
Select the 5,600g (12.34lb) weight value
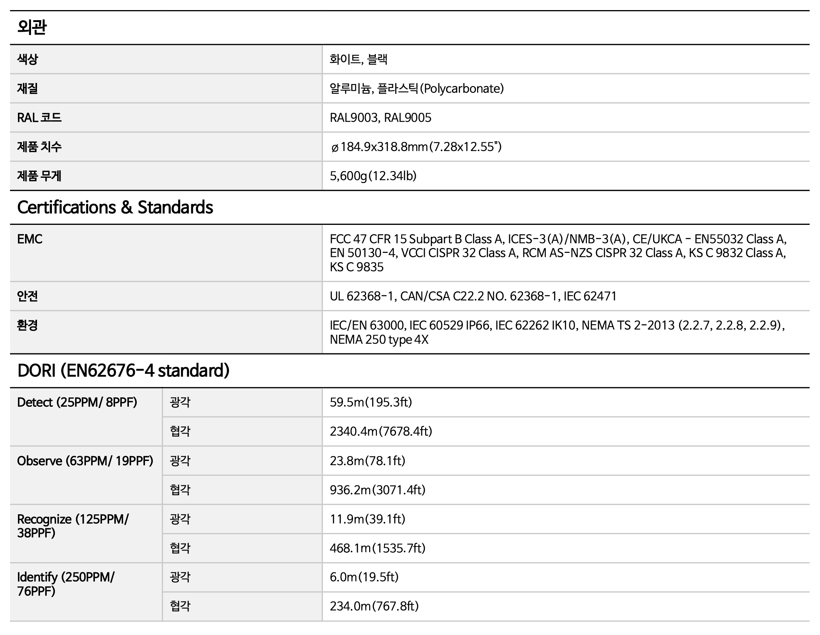pyautogui.click(x=373, y=176)
